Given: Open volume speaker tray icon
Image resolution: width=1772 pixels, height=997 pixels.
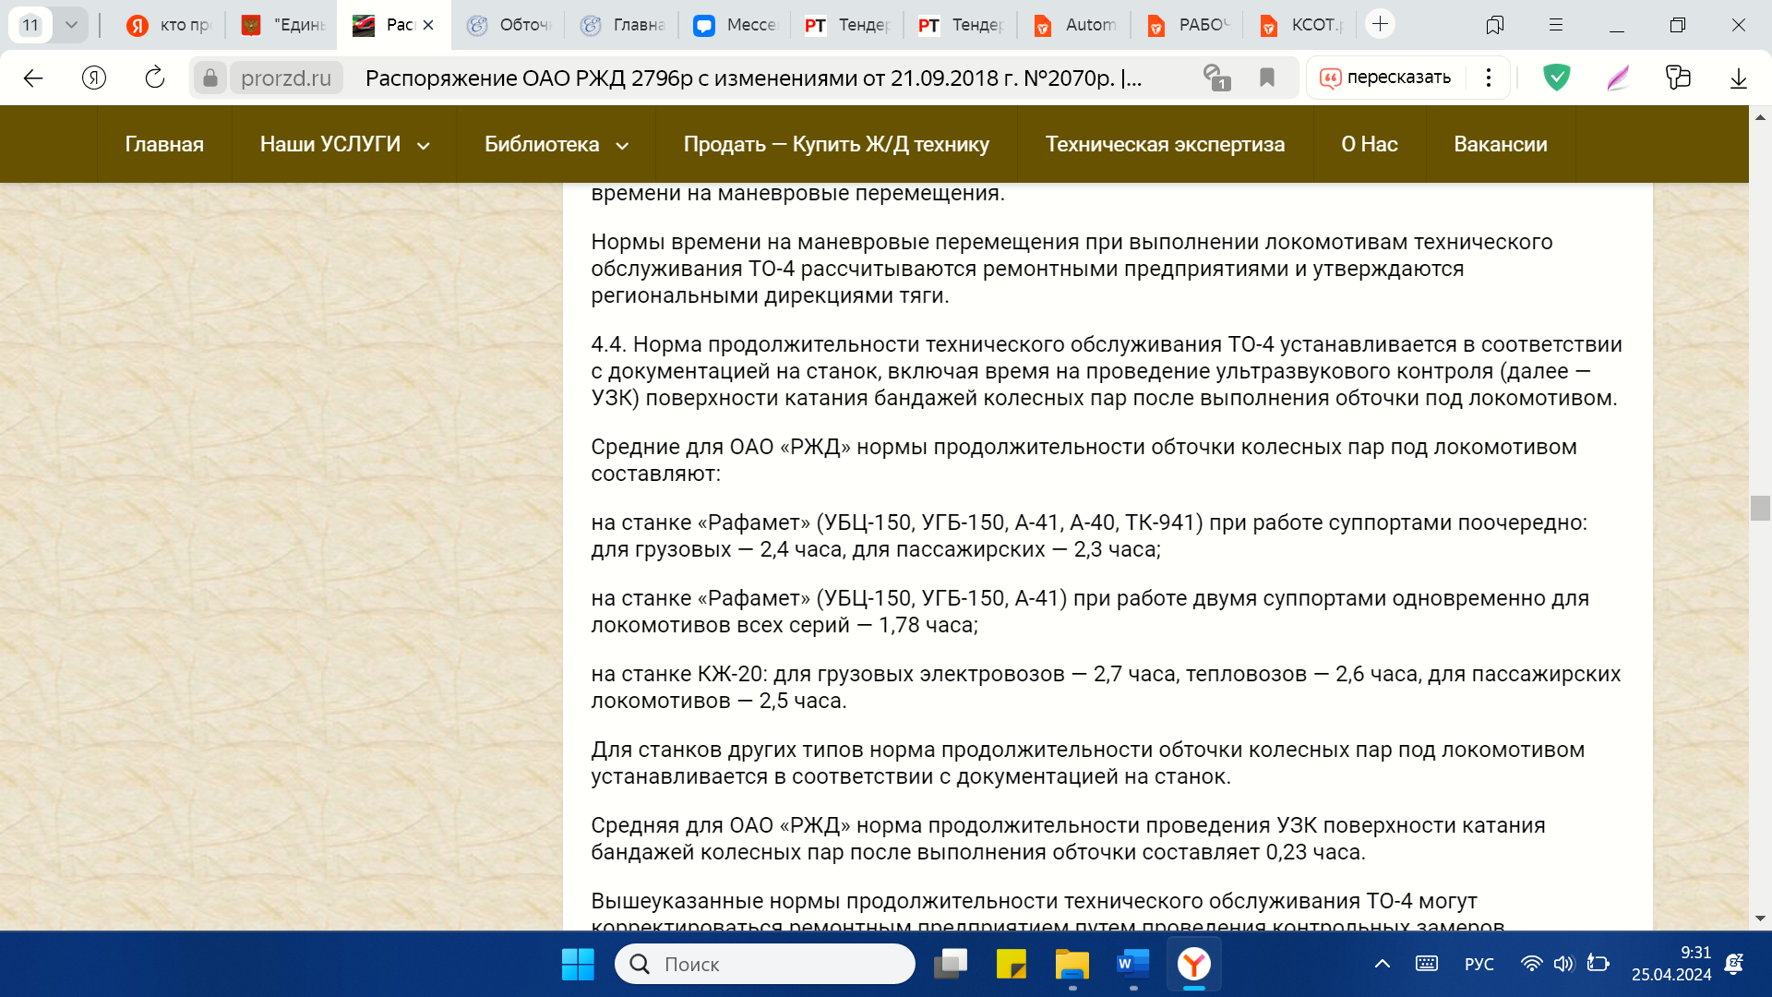Looking at the screenshot, I should click(1562, 964).
